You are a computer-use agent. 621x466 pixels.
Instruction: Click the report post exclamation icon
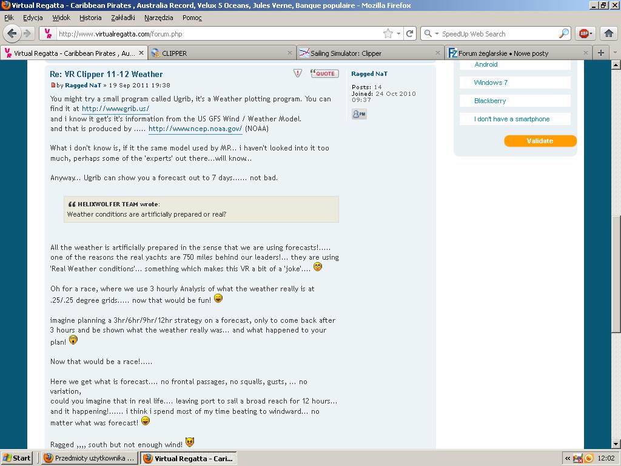click(298, 73)
